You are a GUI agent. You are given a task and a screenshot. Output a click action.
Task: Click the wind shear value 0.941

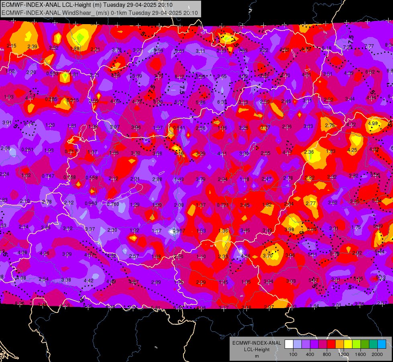point(179,128)
